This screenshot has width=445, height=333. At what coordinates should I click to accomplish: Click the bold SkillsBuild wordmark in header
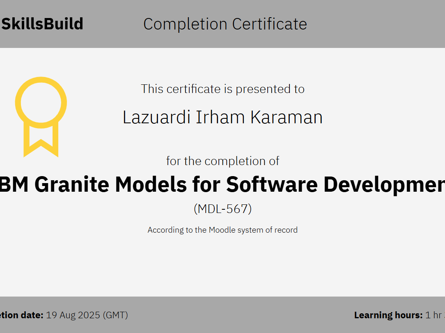[41, 24]
